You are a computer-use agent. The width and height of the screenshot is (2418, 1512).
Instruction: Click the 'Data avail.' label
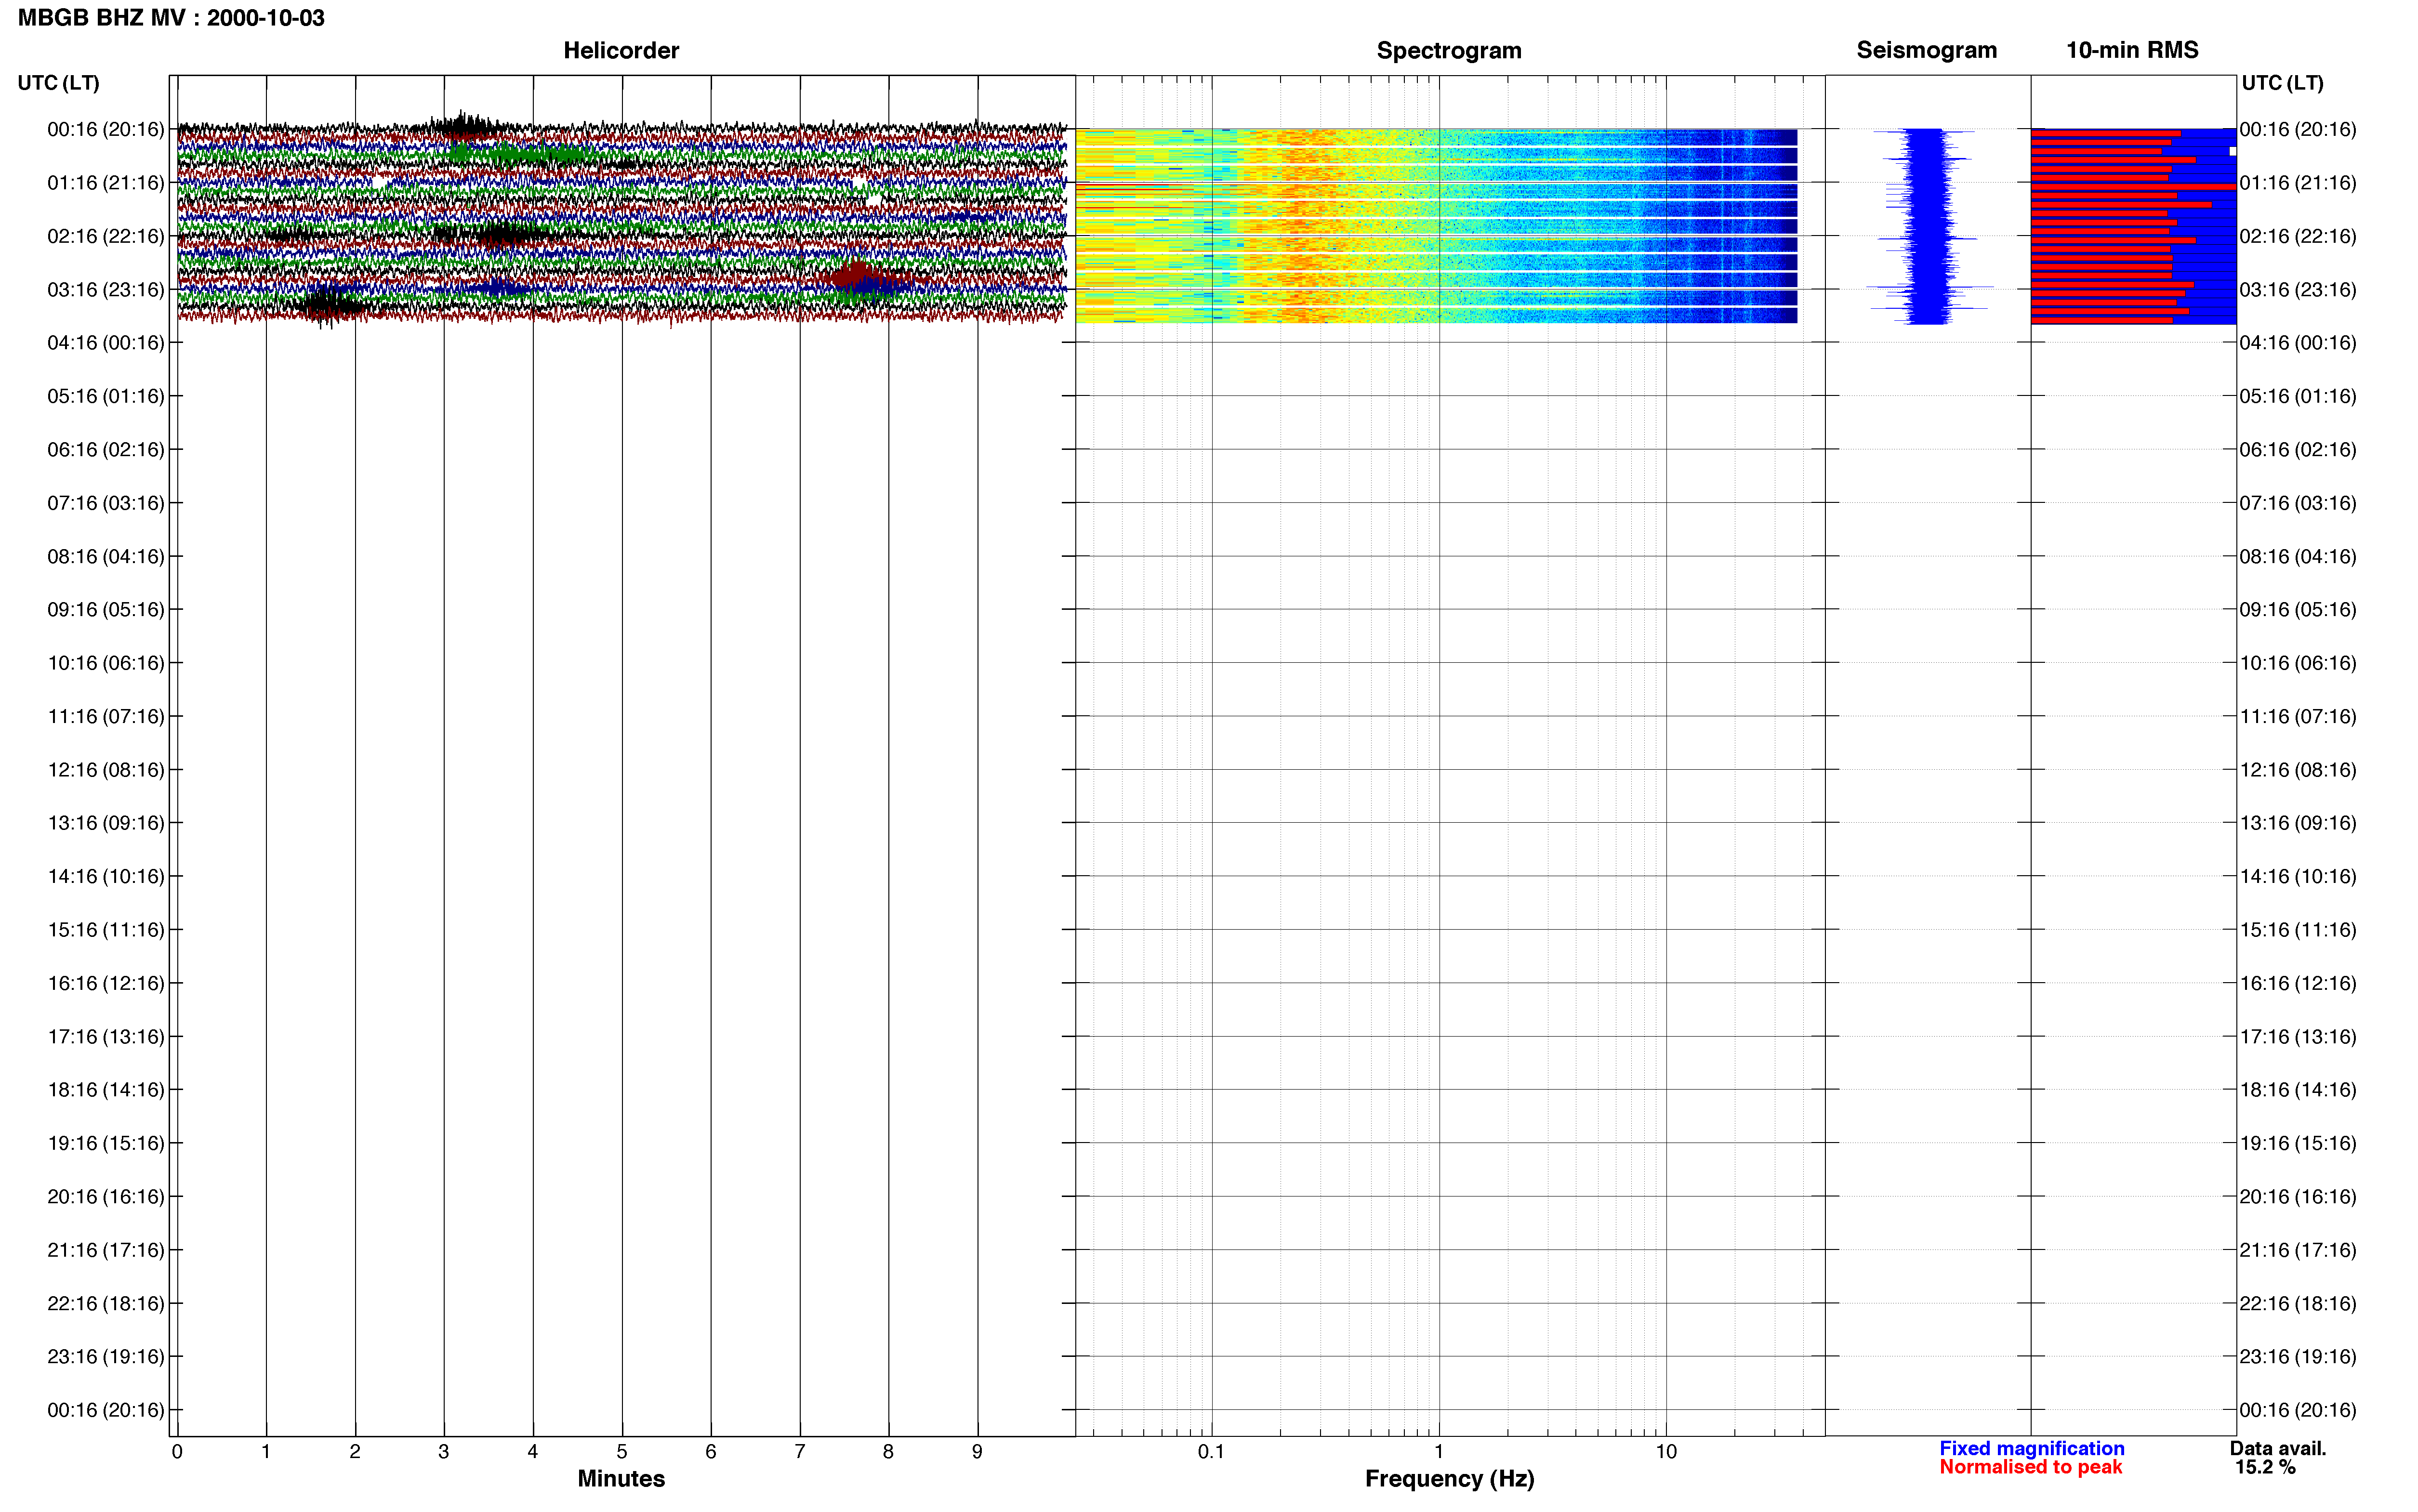[x=2278, y=1448]
